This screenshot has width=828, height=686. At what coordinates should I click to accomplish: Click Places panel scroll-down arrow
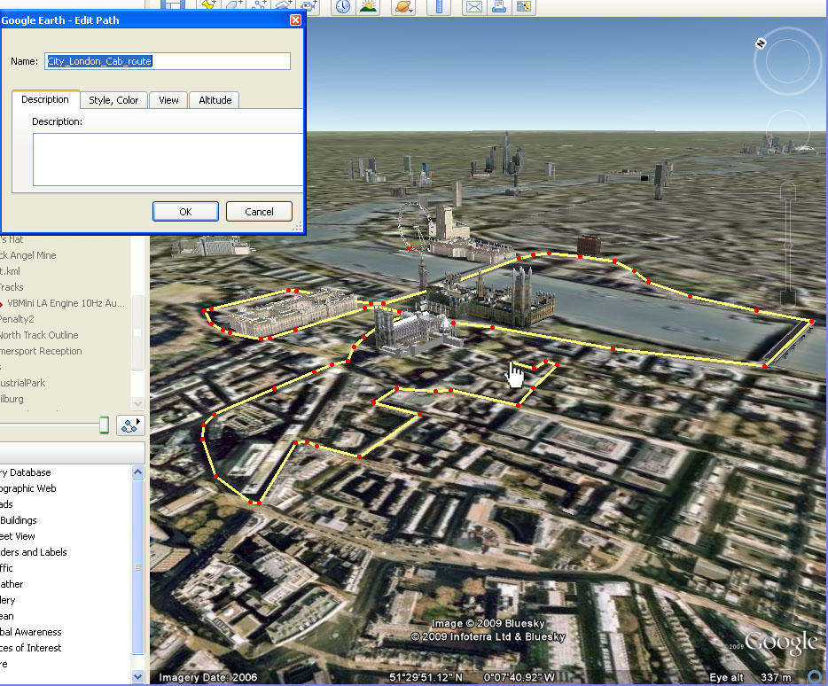[x=137, y=403]
